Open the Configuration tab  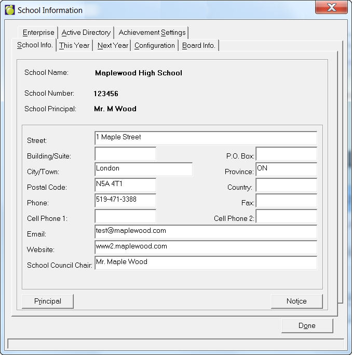[x=154, y=46]
